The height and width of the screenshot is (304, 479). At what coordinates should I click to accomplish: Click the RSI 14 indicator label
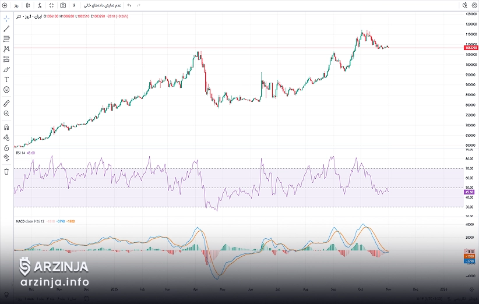click(x=22, y=153)
